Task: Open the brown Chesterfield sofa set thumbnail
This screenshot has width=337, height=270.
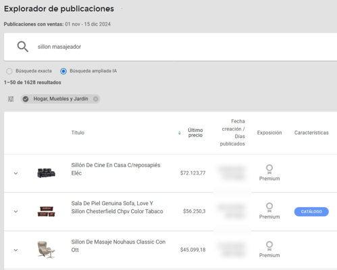Action: (x=46, y=211)
